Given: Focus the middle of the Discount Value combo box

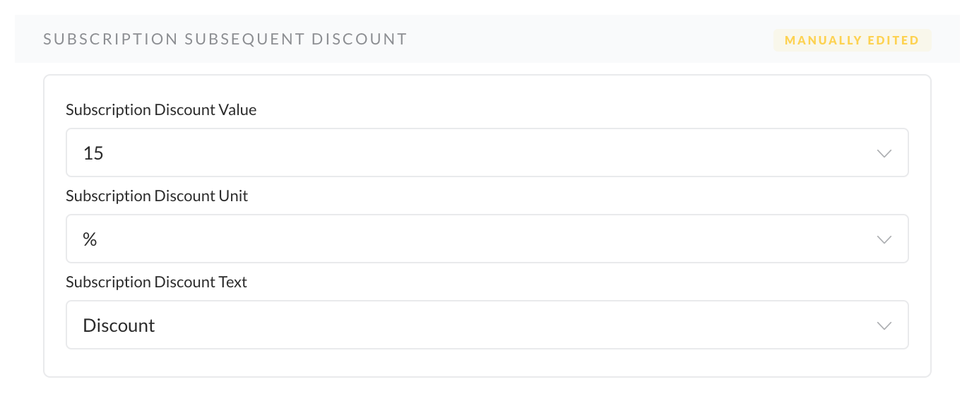Looking at the screenshot, I should [487, 153].
